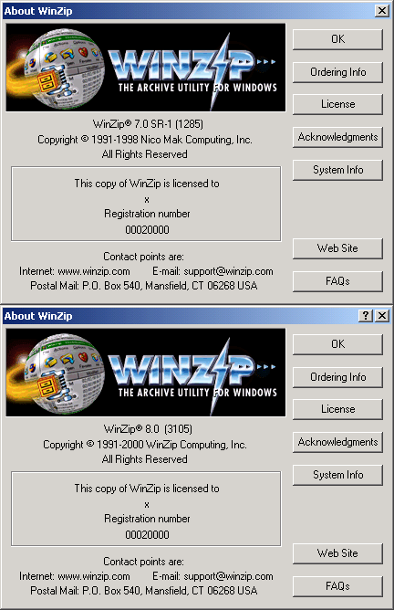Click OK in the WinZip 8.0 dialog

click(x=337, y=344)
